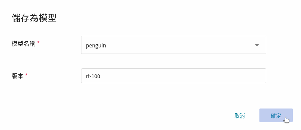
Task: Dismiss the dialog via 取消
Action: pyautogui.click(x=239, y=116)
